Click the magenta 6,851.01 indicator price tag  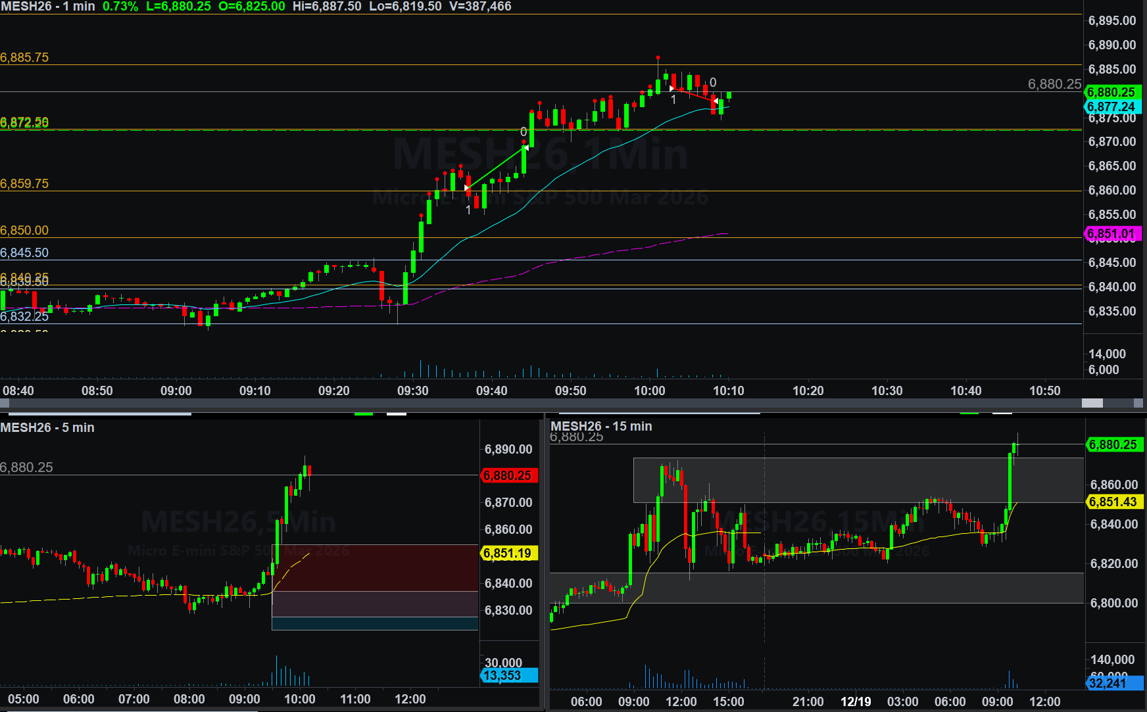tap(1111, 234)
